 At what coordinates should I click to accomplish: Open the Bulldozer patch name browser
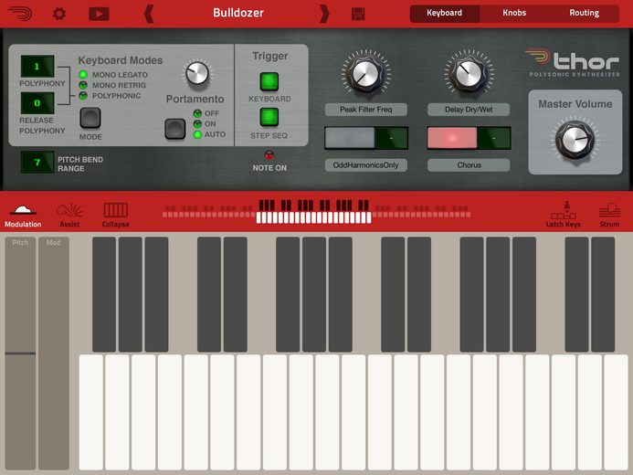(238, 13)
